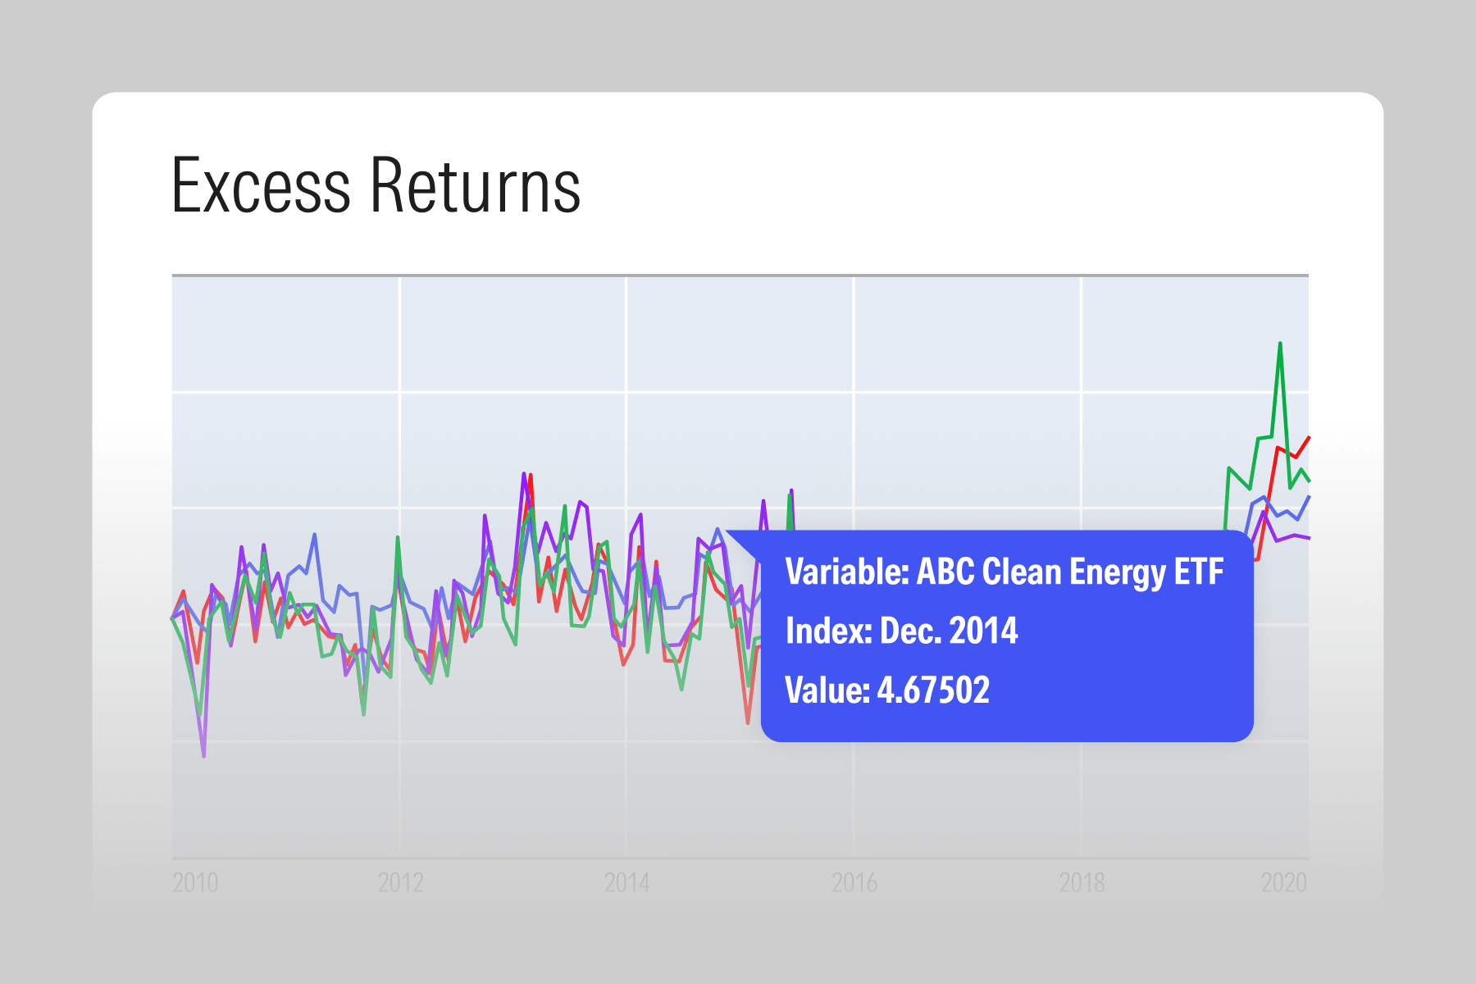
Task: Click the tallest green spike near 2020
Action: (1280, 344)
